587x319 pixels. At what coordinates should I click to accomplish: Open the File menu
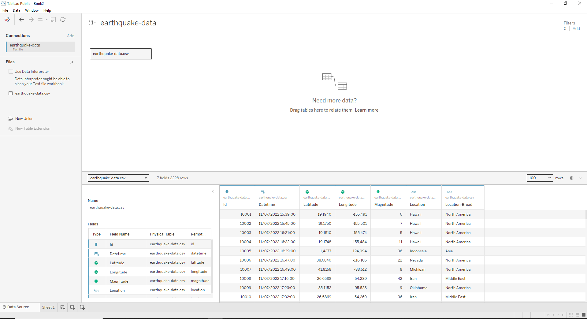pos(5,10)
